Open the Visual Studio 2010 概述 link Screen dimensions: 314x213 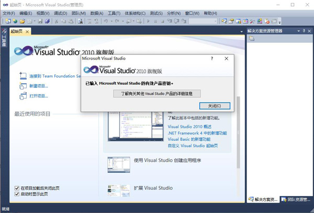189,127
